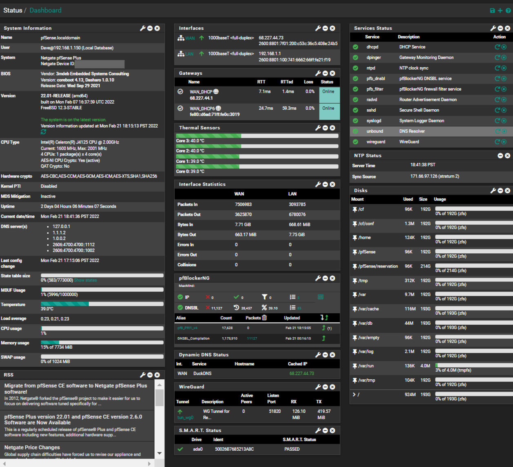The width and height of the screenshot is (513, 467).
Task: Clear pfBlockerNG packets with trash icon
Action: coord(264,318)
